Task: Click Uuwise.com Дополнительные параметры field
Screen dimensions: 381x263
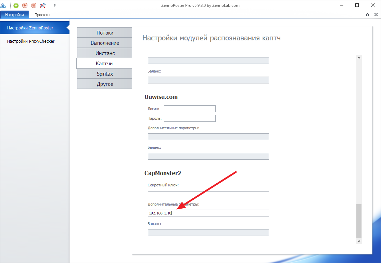Action: point(208,137)
